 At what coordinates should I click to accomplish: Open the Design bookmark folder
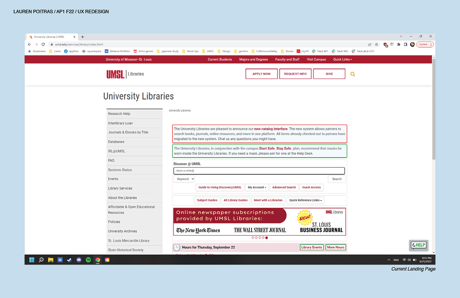(x=224, y=51)
